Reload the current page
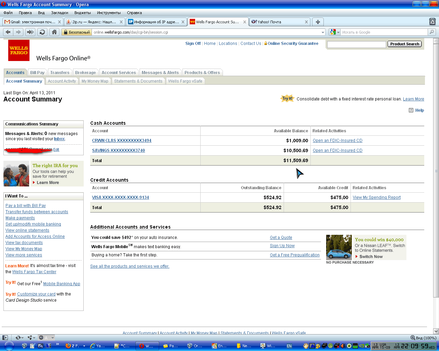 tap(42, 32)
